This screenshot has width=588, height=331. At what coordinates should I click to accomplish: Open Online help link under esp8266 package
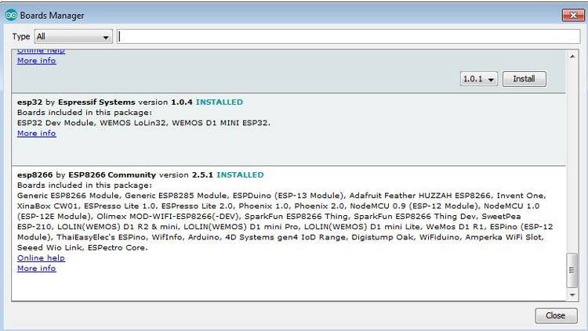[41, 258]
